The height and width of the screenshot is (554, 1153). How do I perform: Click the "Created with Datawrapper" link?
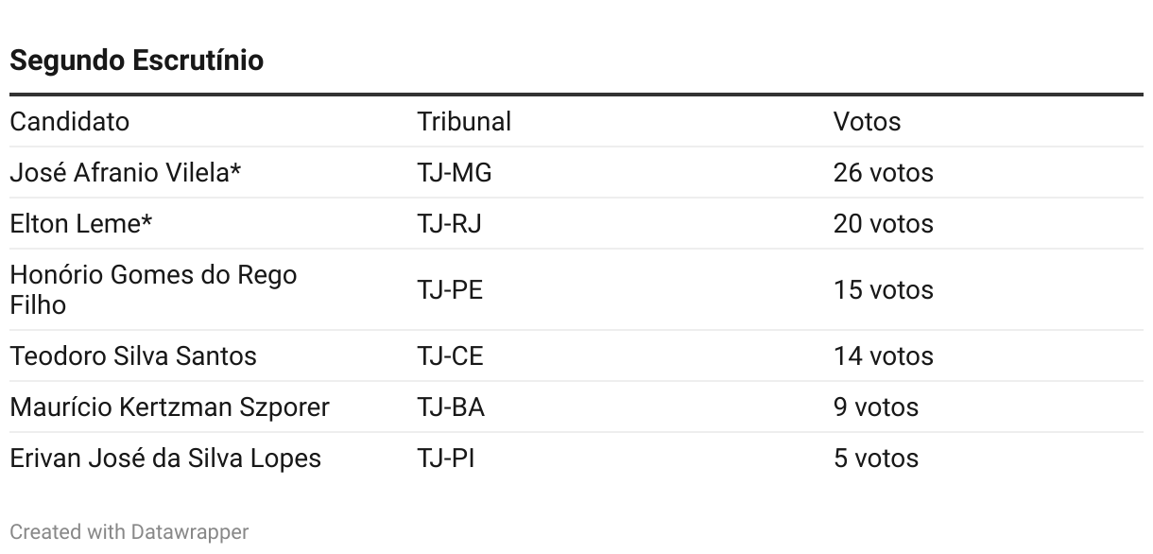129,532
